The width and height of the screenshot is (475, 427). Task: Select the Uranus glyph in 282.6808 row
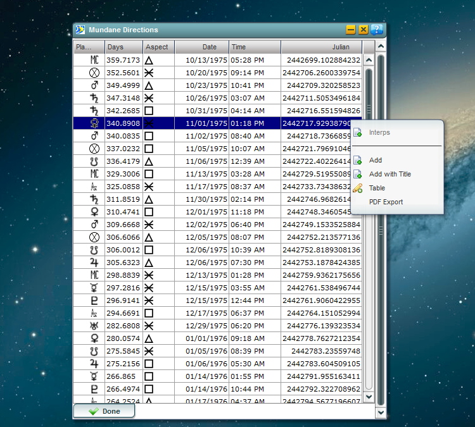point(94,326)
